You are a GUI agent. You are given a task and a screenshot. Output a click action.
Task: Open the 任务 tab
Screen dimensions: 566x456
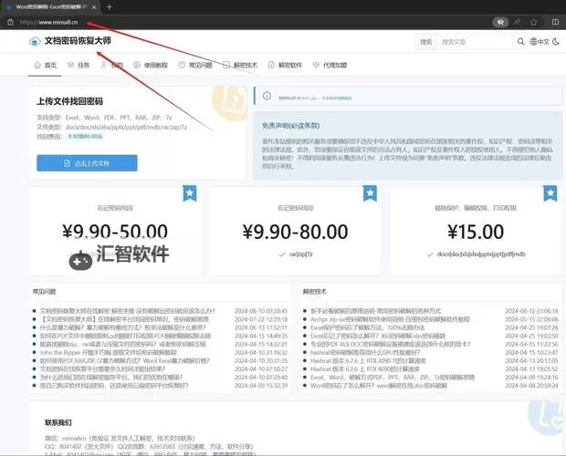pyautogui.click(x=79, y=66)
